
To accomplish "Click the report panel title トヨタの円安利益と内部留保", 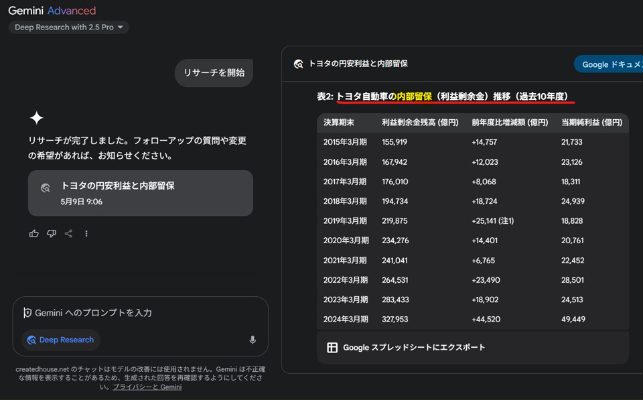I will click(358, 64).
